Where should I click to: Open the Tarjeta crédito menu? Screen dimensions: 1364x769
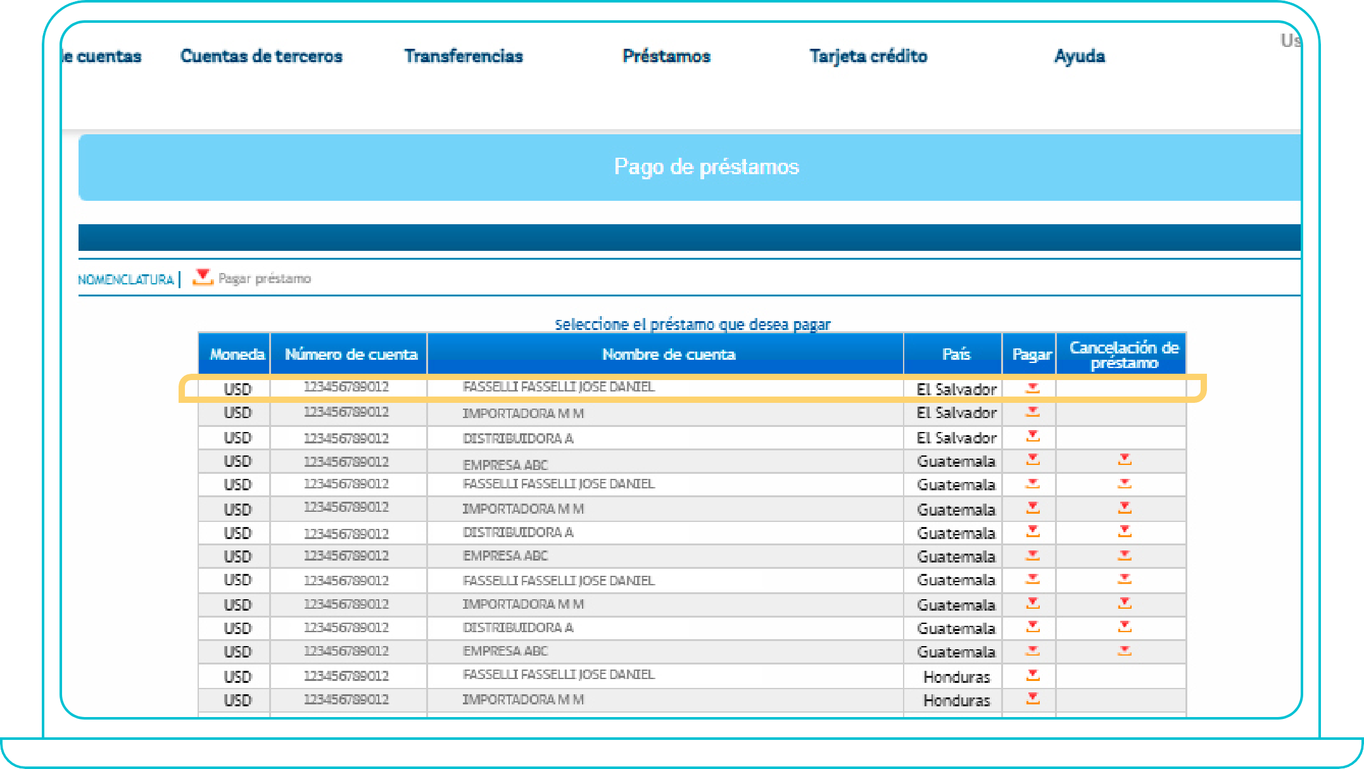tap(868, 56)
